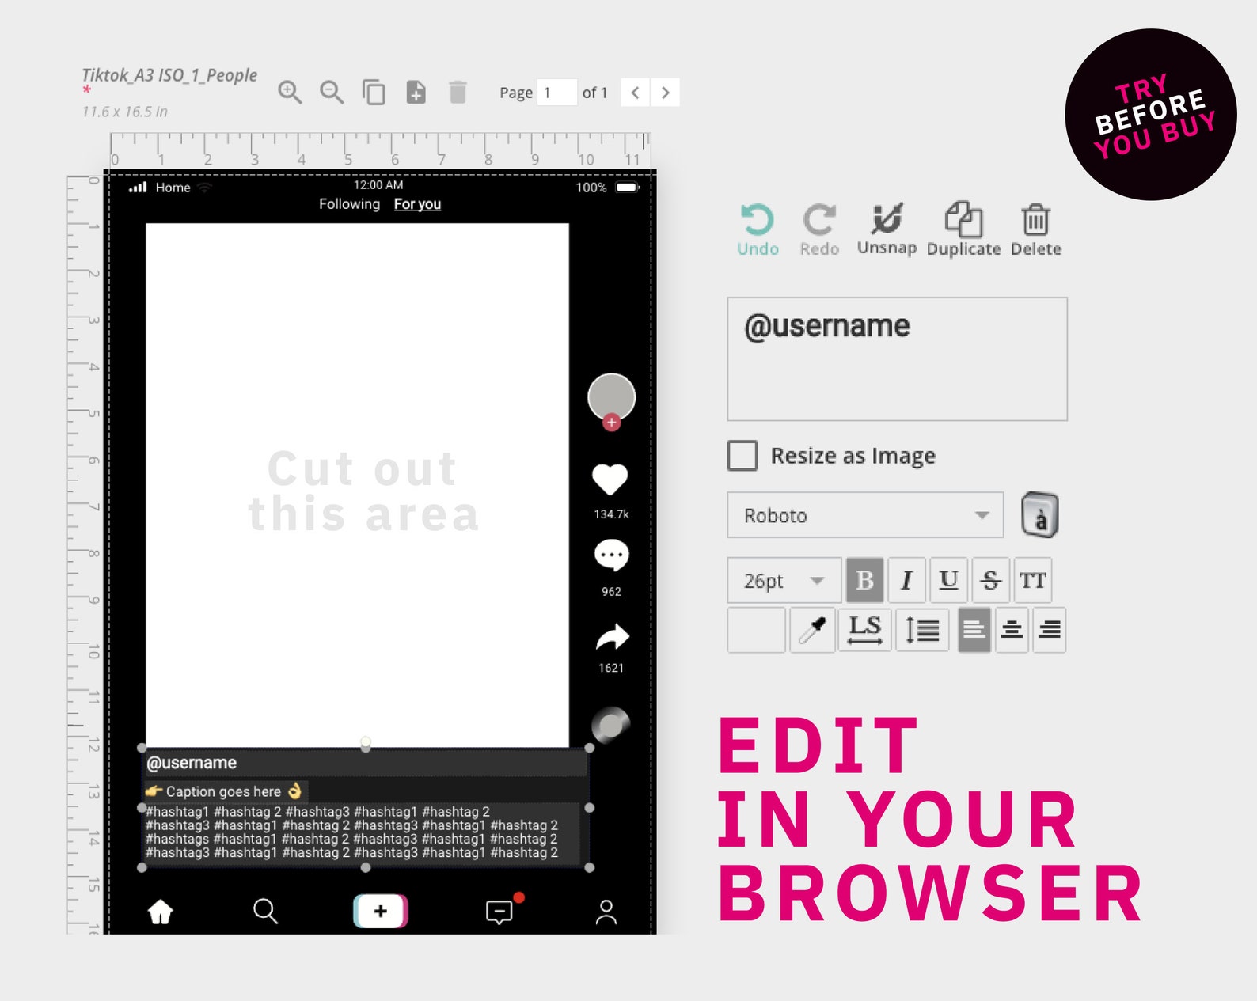
Task: Click the inbox message icon
Action: tap(499, 912)
